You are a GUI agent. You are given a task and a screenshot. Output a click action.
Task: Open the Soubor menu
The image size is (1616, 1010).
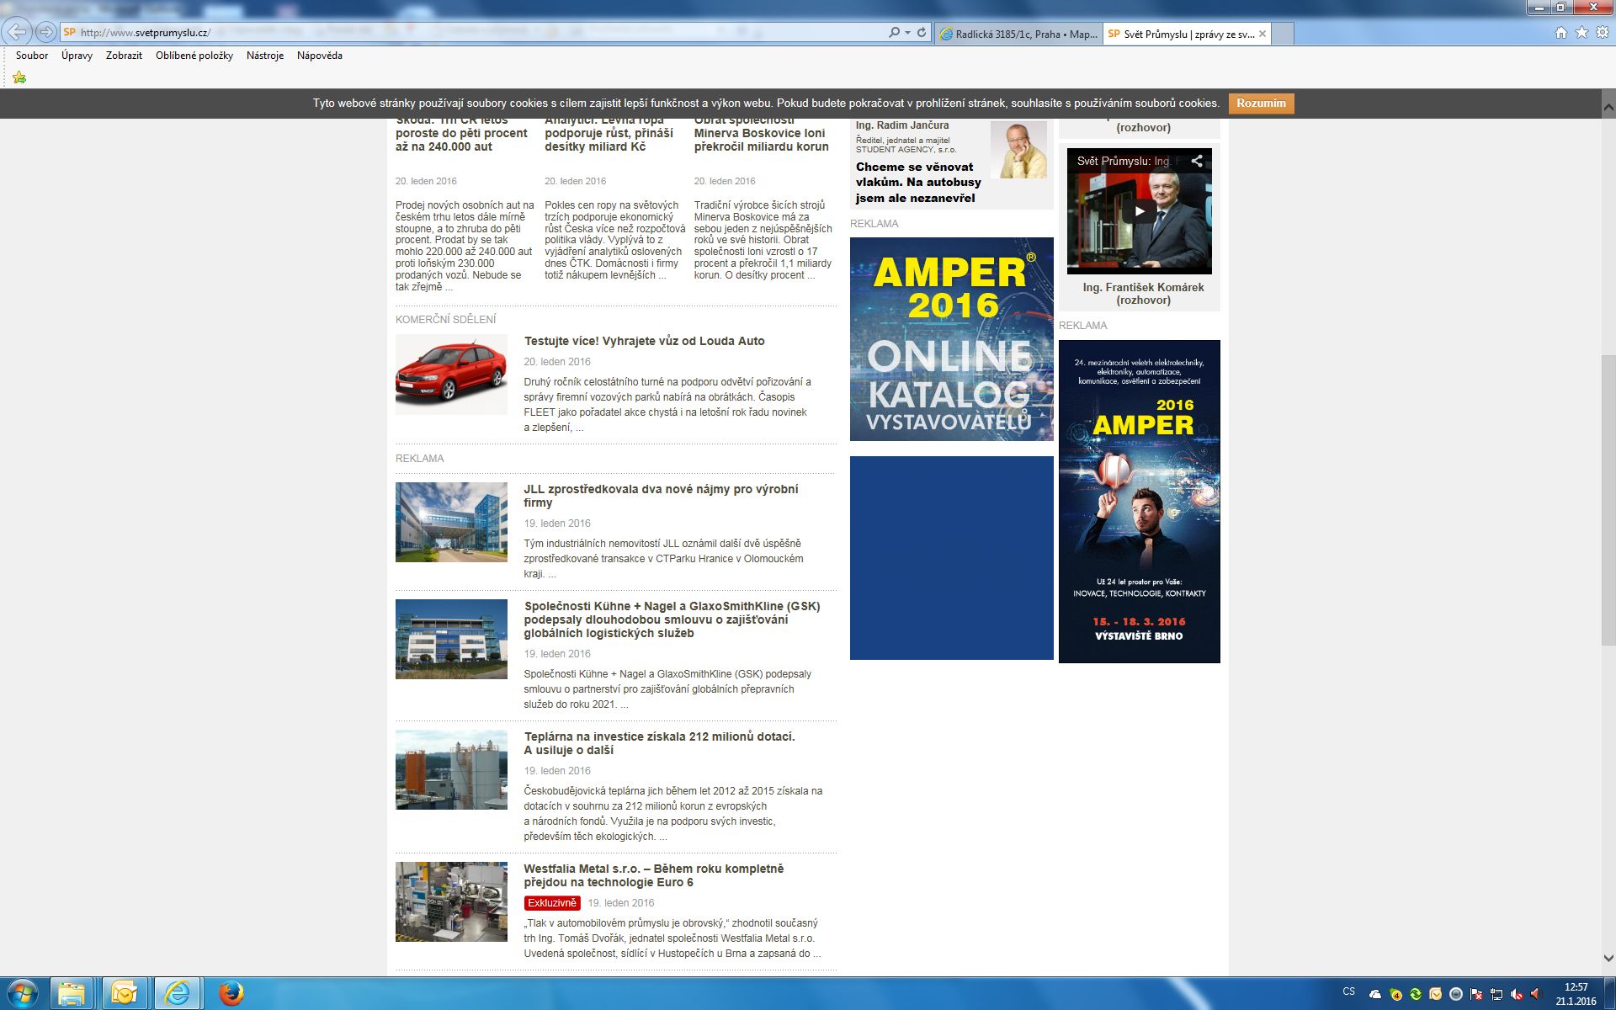32,56
